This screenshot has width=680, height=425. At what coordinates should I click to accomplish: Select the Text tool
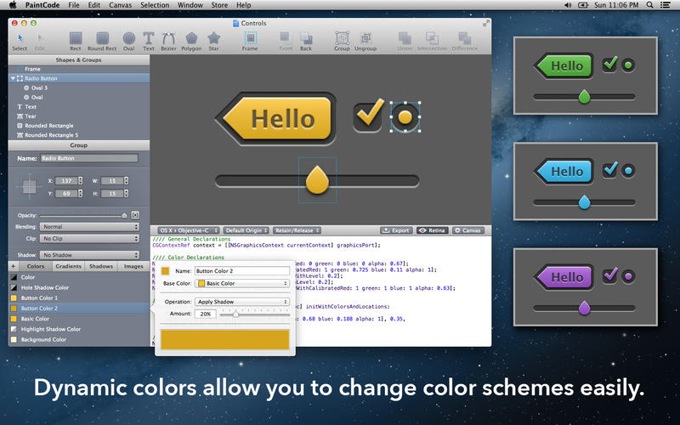tap(149, 40)
